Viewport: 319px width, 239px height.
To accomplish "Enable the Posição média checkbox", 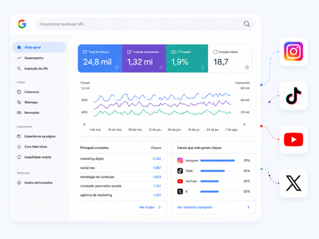I will click(215, 52).
